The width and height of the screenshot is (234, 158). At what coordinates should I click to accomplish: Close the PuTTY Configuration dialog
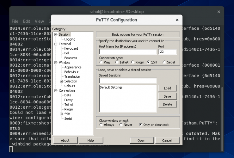[177, 20]
